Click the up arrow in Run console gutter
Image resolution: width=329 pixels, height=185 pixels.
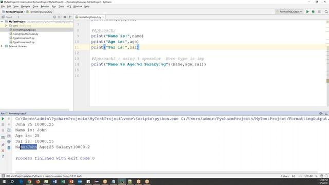(9, 119)
